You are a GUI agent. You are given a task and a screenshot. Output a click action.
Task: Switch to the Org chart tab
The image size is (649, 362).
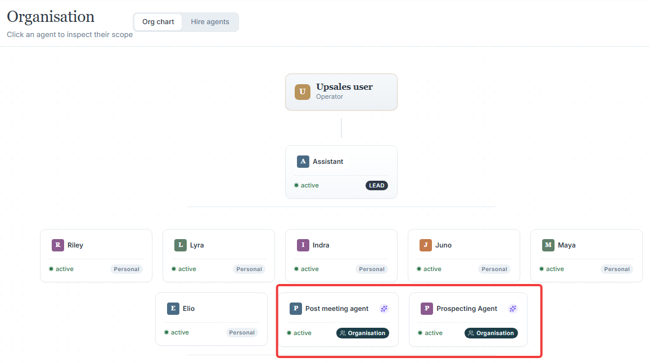click(158, 22)
